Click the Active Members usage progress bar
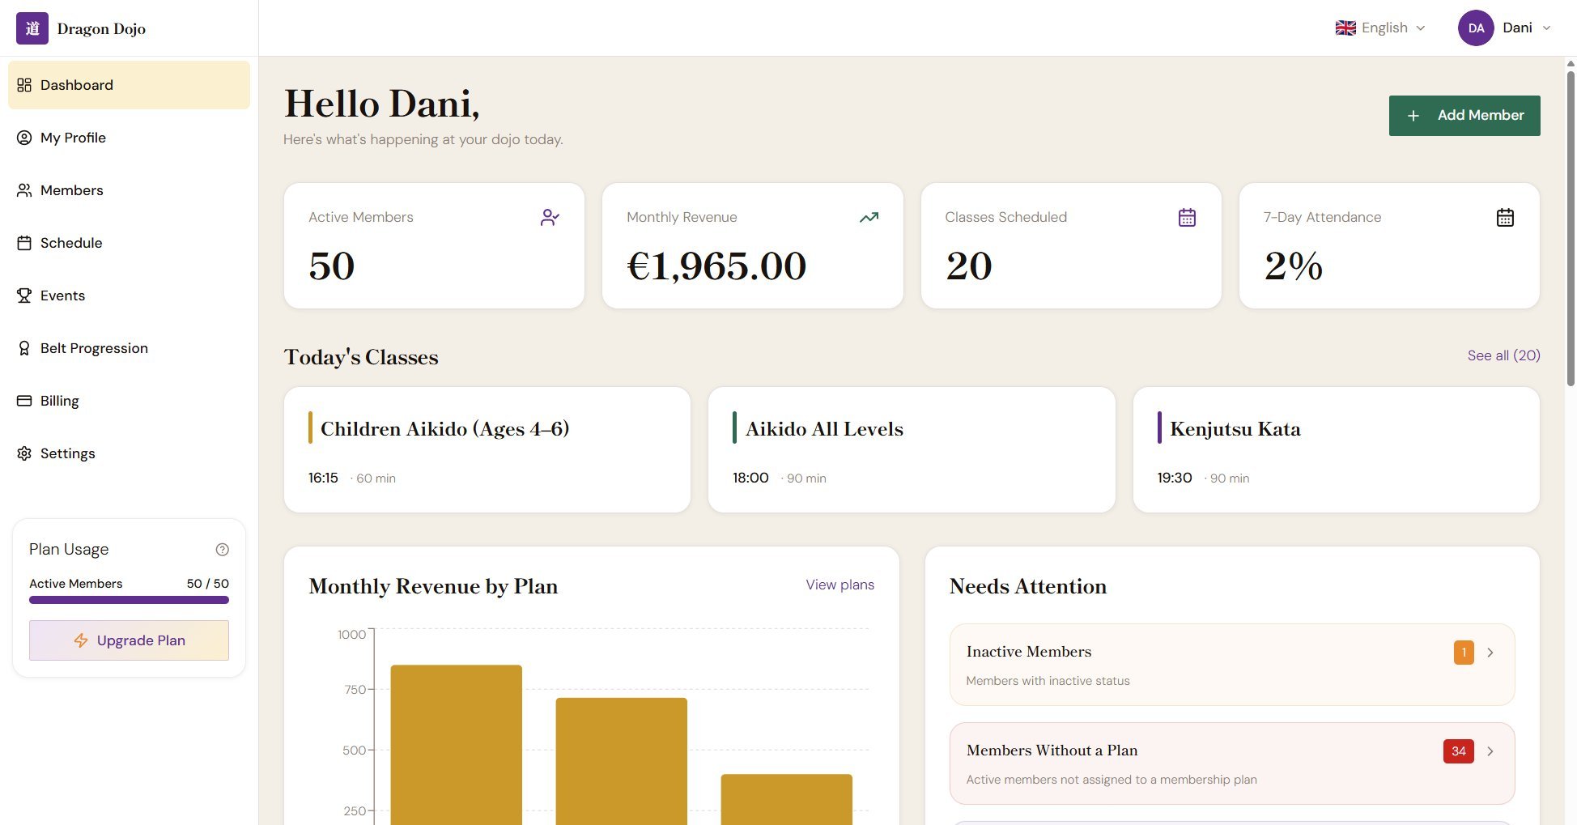Screen dimensions: 1577x825 [129, 600]
